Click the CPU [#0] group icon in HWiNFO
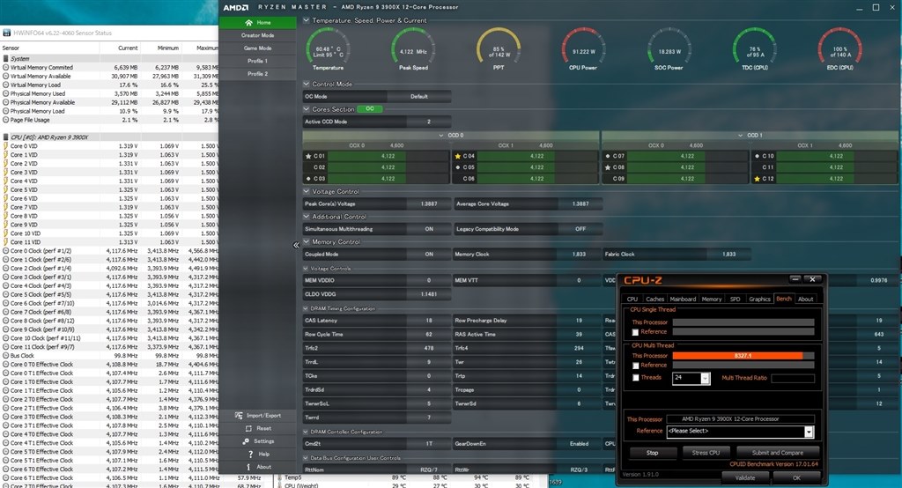This screenshot has width=902, height=488. point(6,137)
